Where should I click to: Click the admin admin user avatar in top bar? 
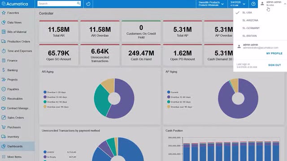point(262,4)
